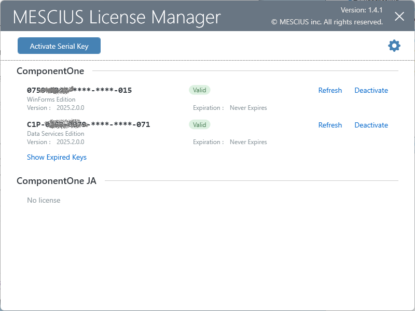
Task: Refresh the Data Services Edition license
Action: click(330, 125)
